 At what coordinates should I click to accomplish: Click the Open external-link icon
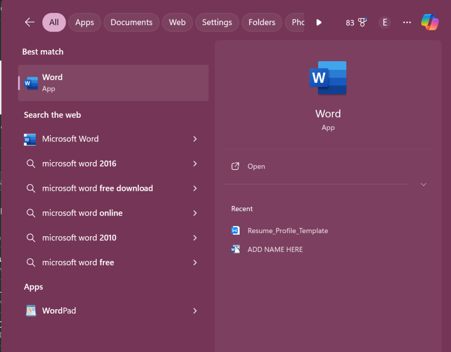[x=235, y=167]
